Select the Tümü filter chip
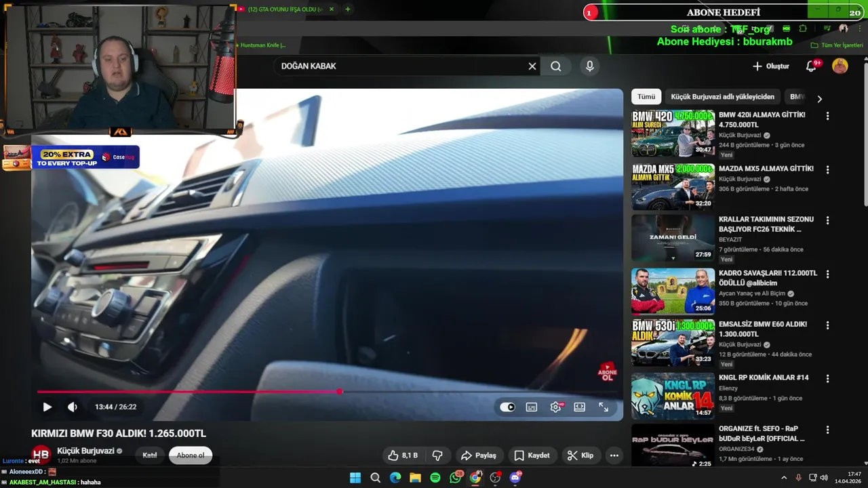This screenshot has width=868, height=488. [x=646, y=97]
